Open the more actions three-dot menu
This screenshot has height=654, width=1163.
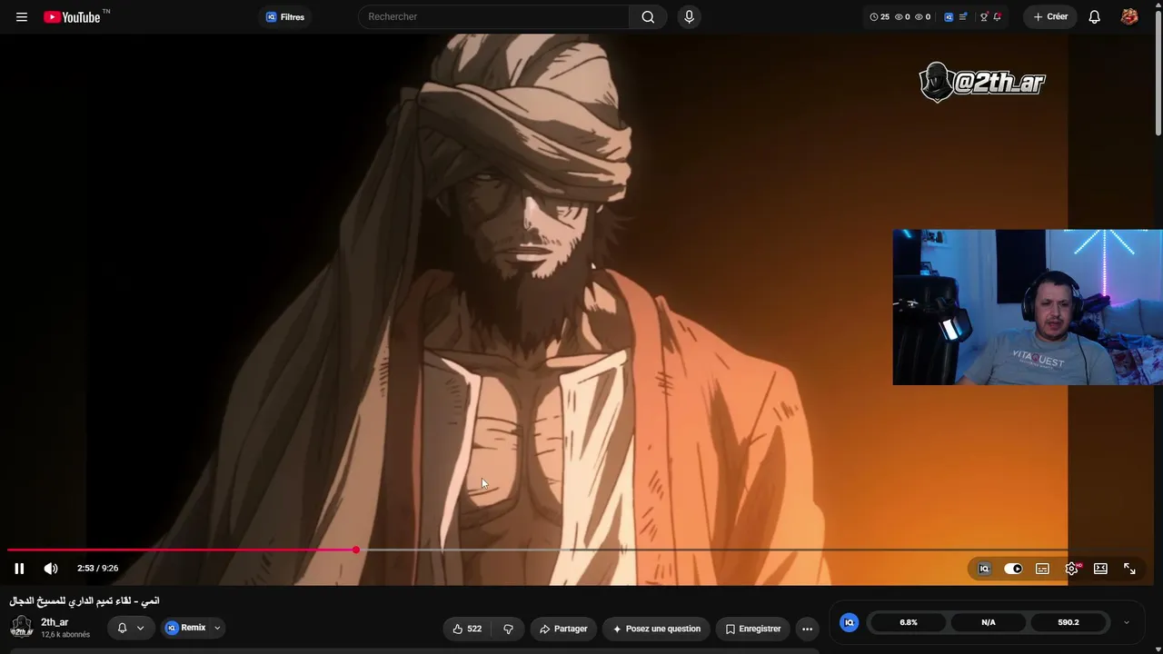tap(807, 629)
